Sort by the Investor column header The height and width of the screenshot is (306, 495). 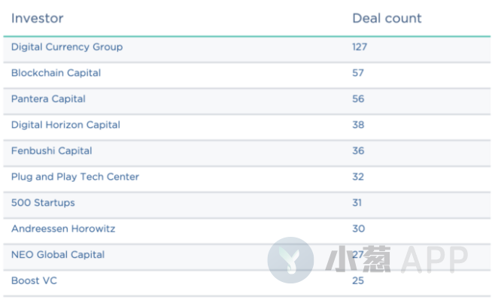click(x=38, y=18)
